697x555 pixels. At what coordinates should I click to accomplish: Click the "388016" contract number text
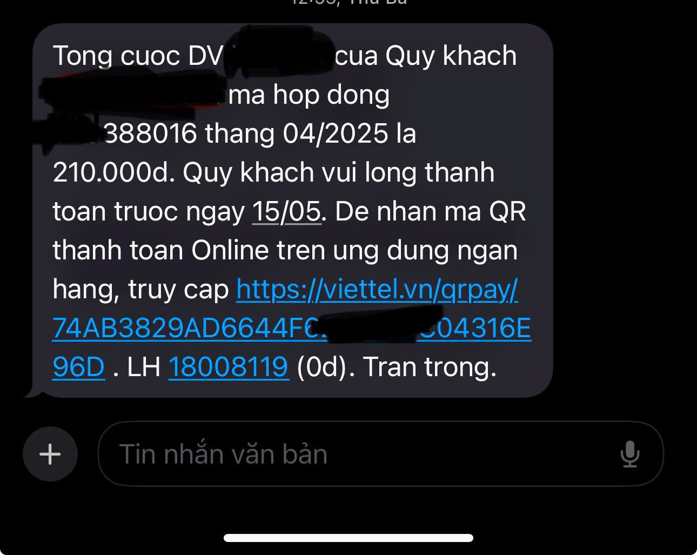[151, 133]
